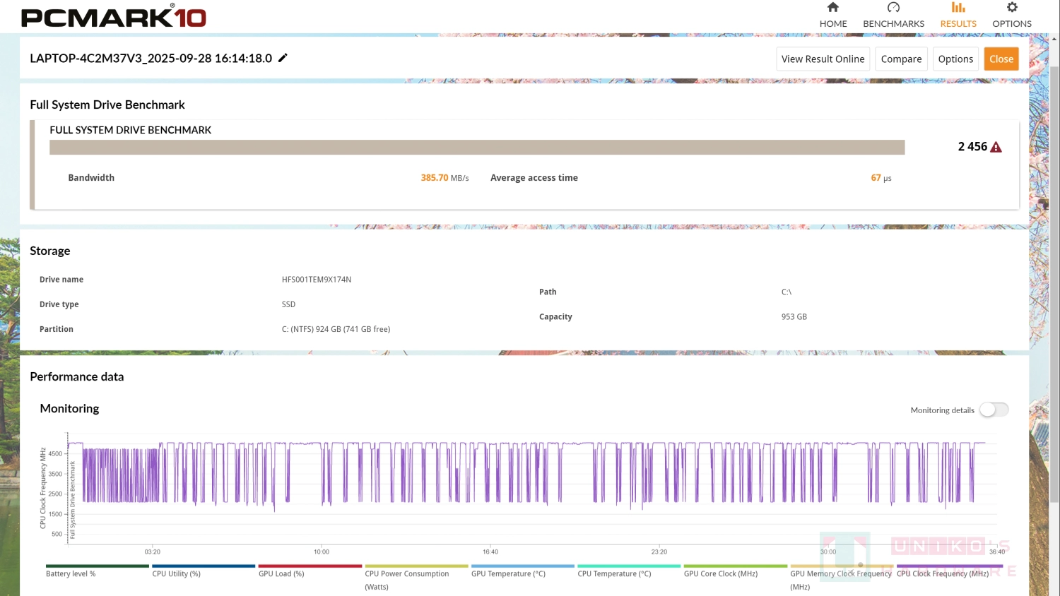This screenshot has width=1060, height=596.
Task: Click the path value C:\
Action: pos(787,292)
